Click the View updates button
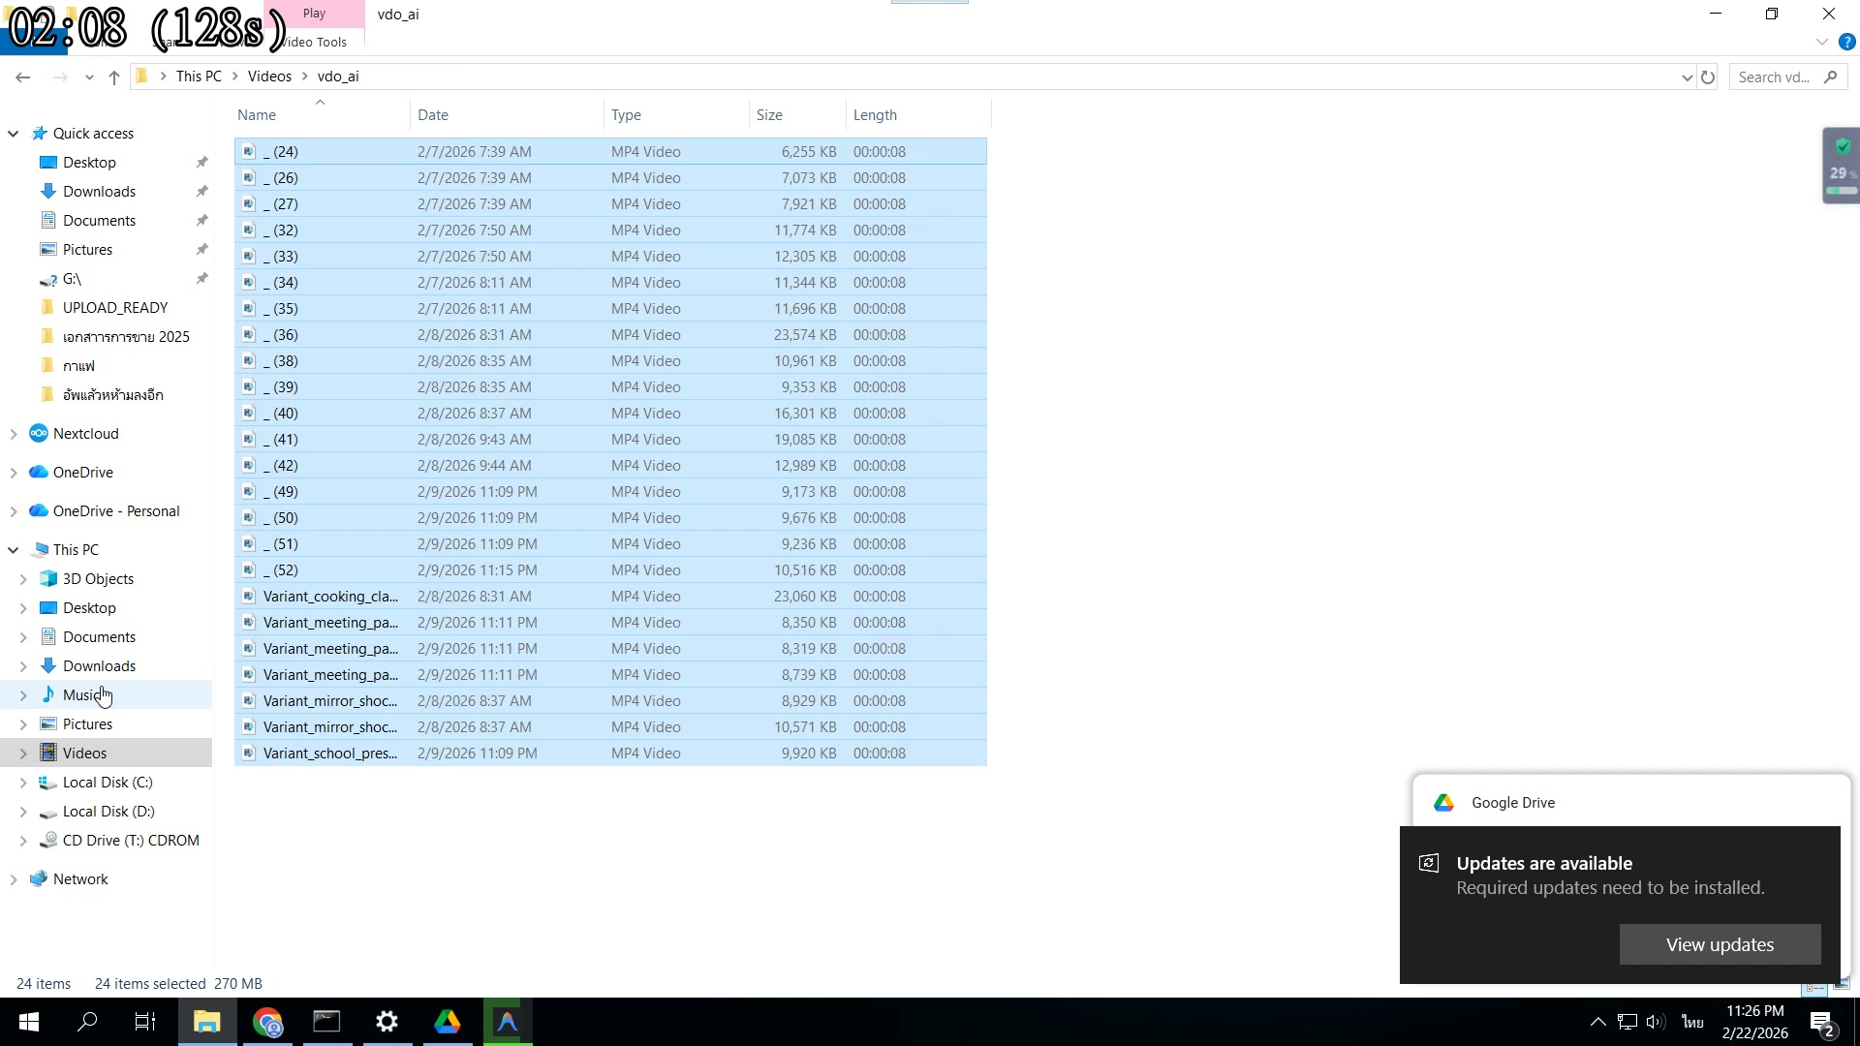The width and height of the screenshot is (1860, 1046). 1720,944
